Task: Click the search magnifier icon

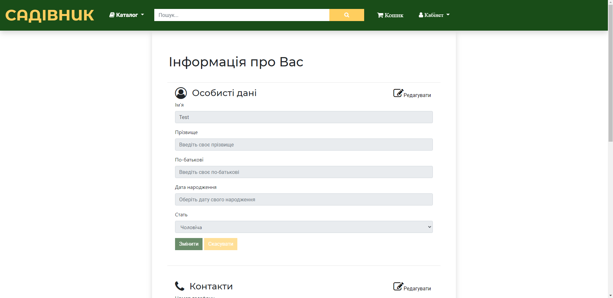Action: [x=347, y=15]
